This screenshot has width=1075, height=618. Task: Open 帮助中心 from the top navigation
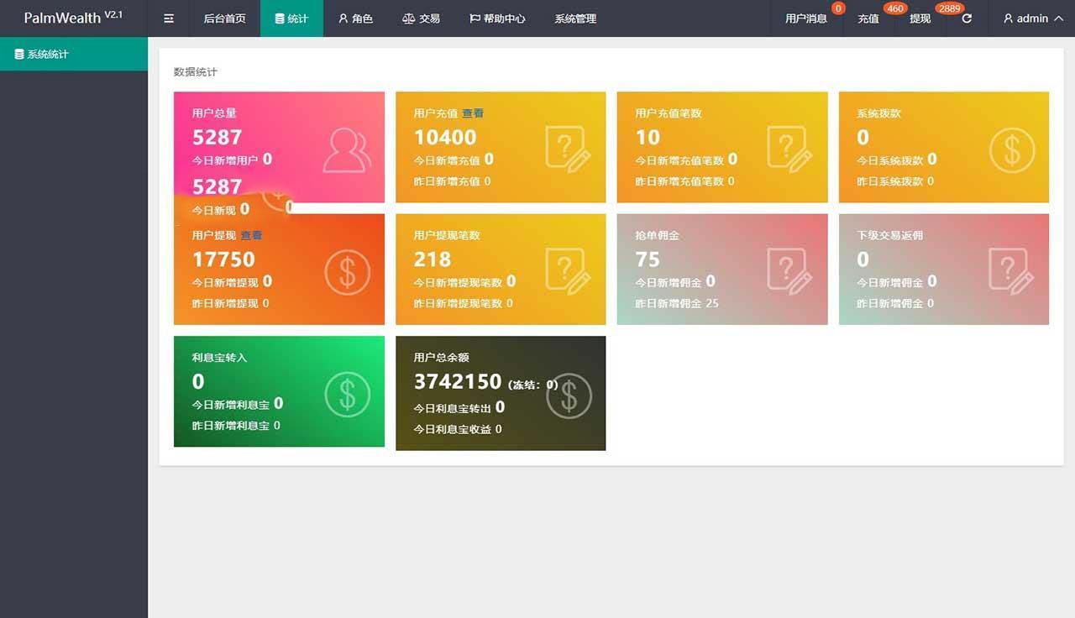[x=497, y=18]
